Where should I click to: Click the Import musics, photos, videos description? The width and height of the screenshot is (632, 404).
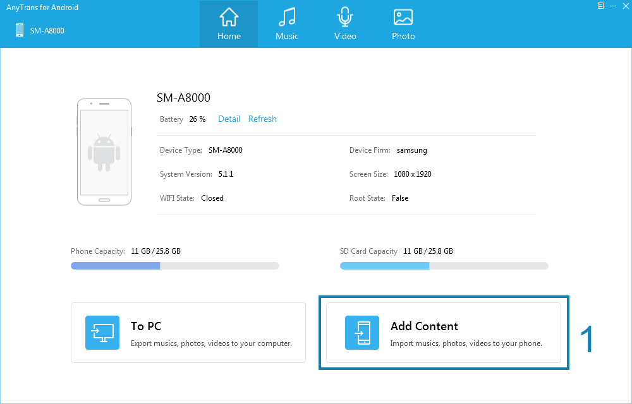(466, 343)
